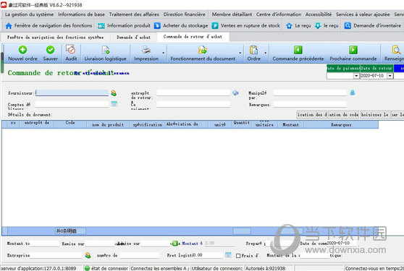The height and width of the screenshot is (271, 404).
Task: Click in the fournisseur input field
Action: pos(72,93)
